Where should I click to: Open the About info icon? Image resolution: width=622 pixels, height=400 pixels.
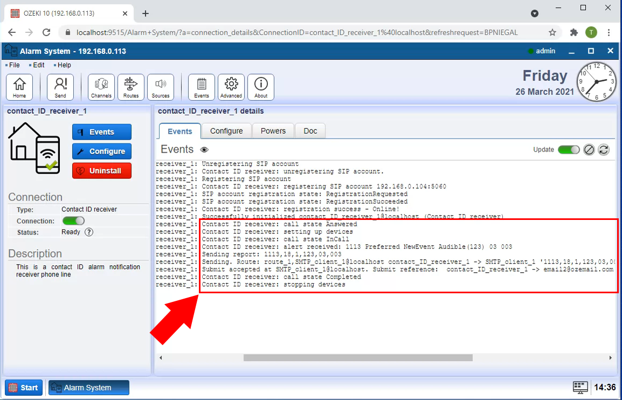(x=261, y=87)
